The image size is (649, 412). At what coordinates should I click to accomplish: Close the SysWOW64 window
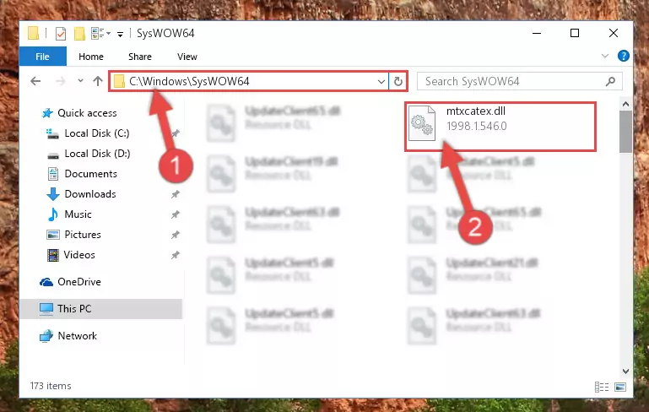[x=614, y=33]
